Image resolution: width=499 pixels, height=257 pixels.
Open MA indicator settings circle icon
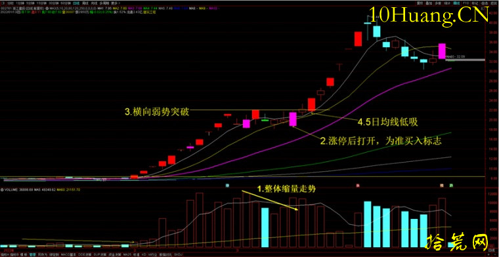tap(47, 8)
